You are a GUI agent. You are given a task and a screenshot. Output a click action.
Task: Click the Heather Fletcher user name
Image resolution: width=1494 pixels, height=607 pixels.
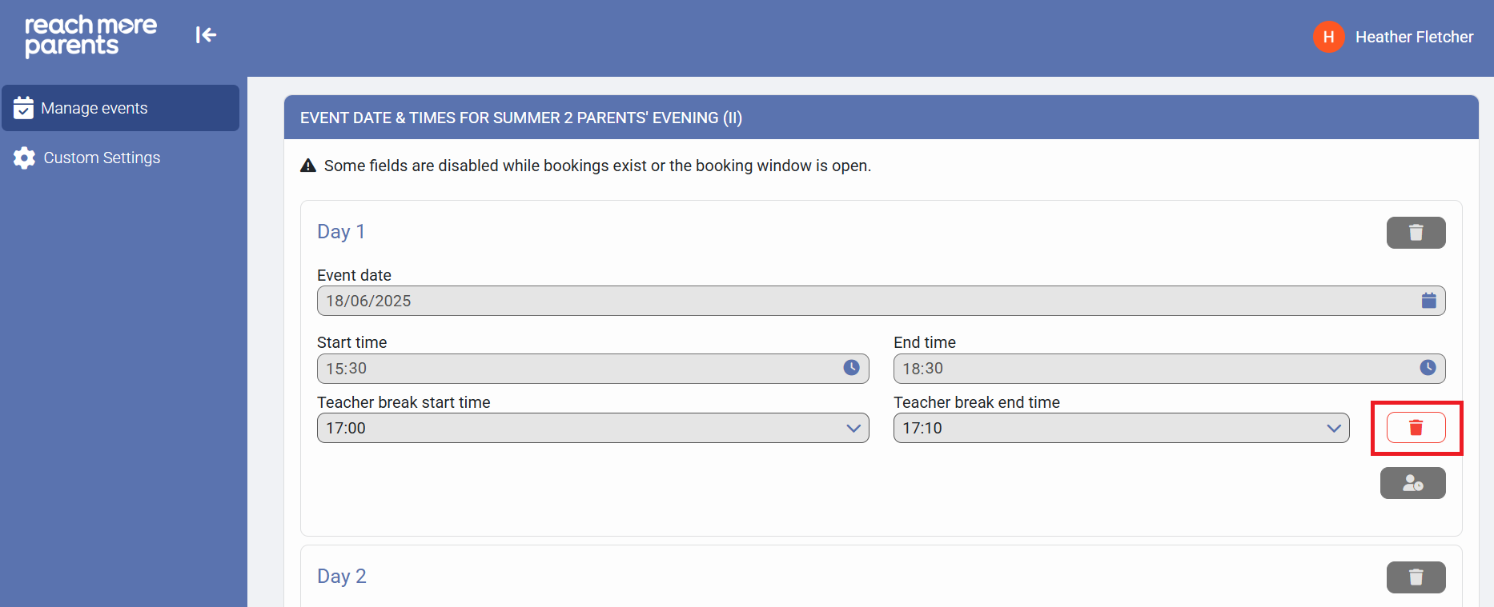point(1414,37)
